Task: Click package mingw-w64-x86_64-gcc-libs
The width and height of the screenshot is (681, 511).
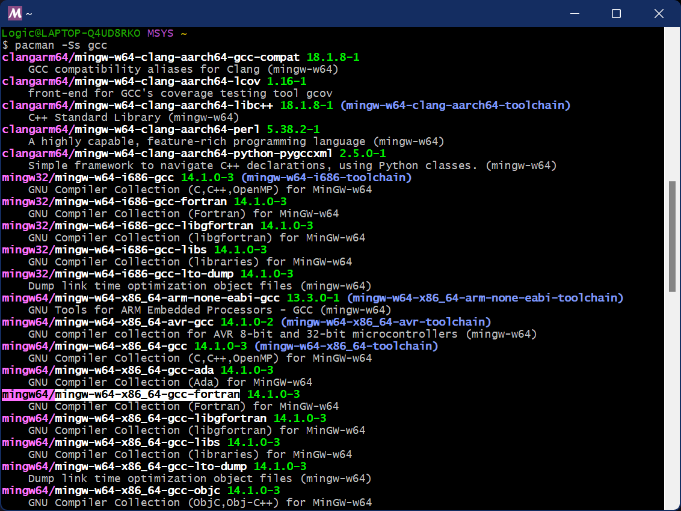Action: click(x=137, y=442)
